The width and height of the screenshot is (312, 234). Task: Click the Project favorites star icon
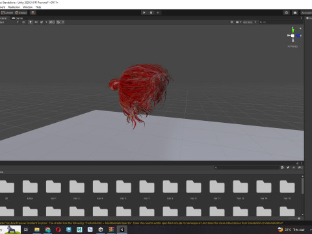tap(294, 168)
